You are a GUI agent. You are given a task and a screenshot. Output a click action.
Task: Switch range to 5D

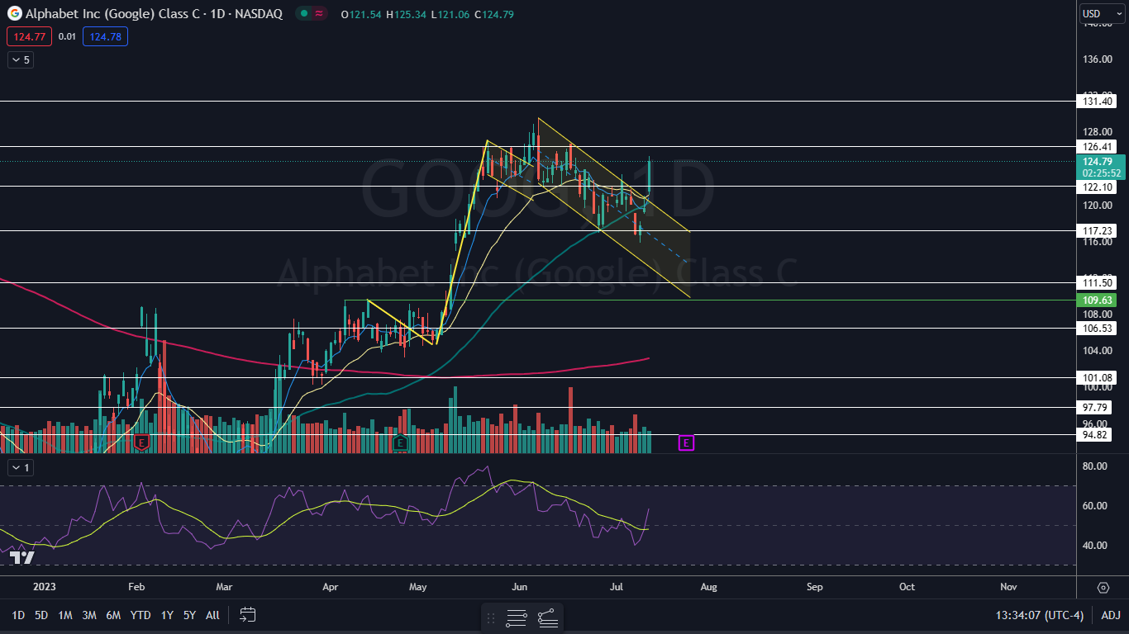point(41,615)
